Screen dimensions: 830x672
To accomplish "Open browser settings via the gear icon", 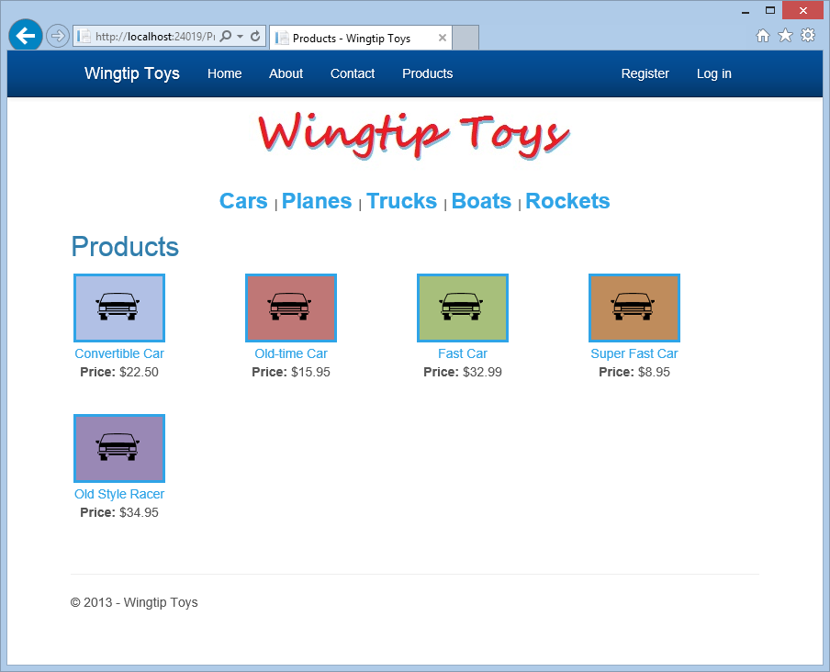I will (x=808, y=34).
